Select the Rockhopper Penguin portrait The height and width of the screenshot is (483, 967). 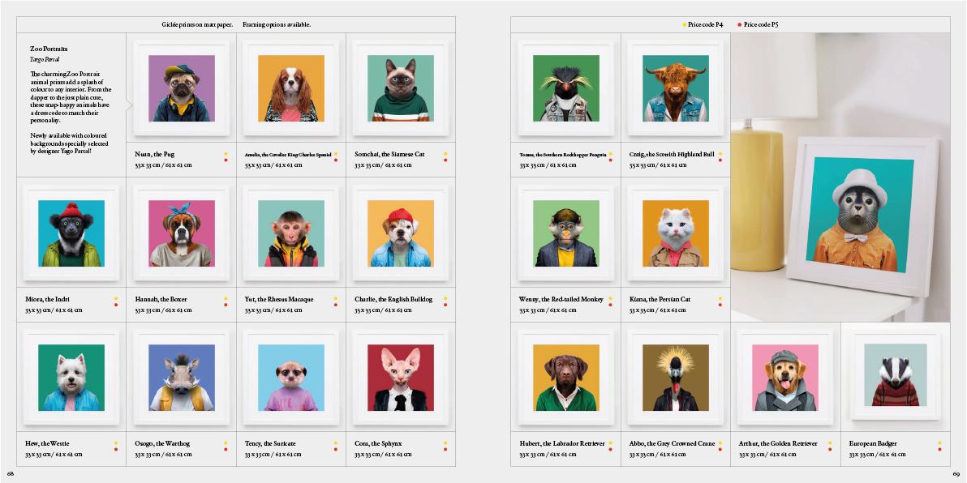565,88
